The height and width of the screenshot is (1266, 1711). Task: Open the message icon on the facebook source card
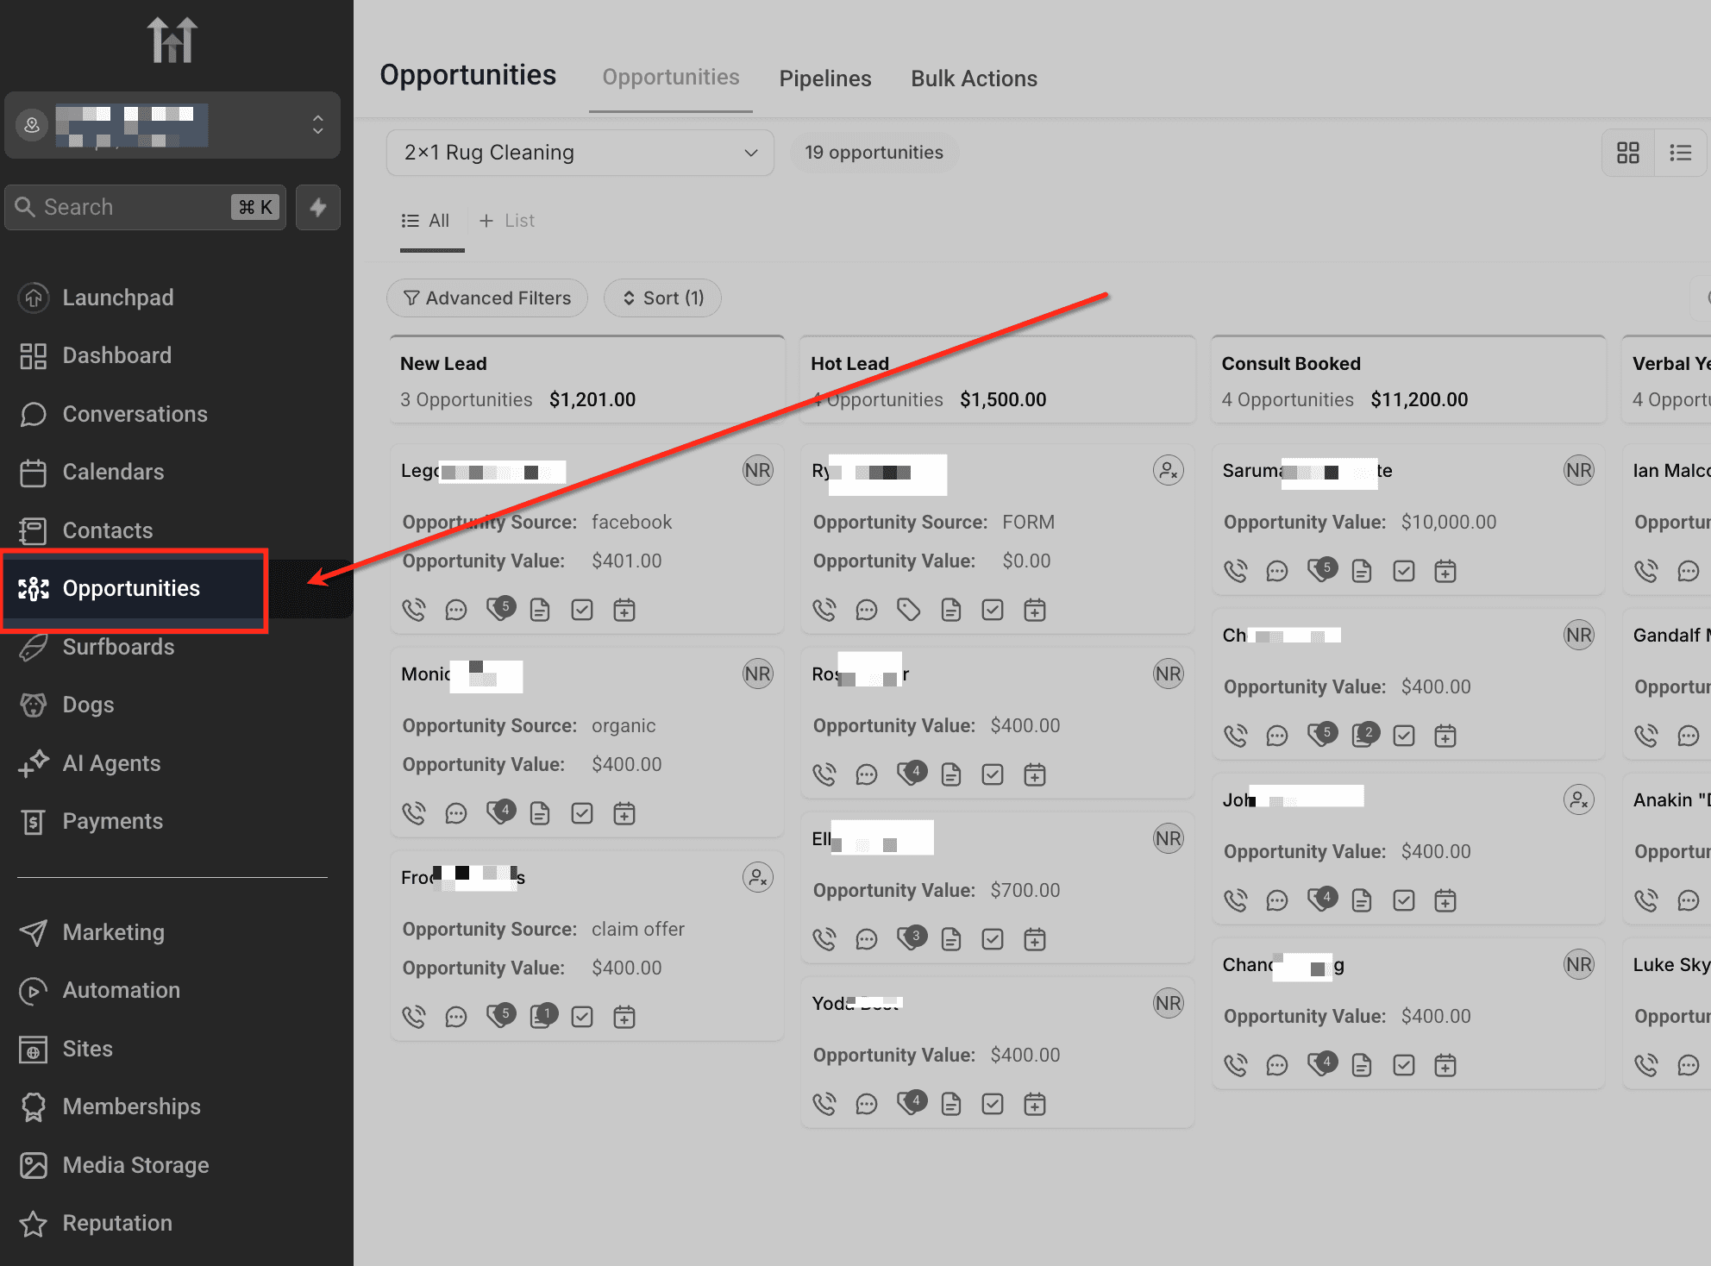pyautogui.click(x=456, y=611)
